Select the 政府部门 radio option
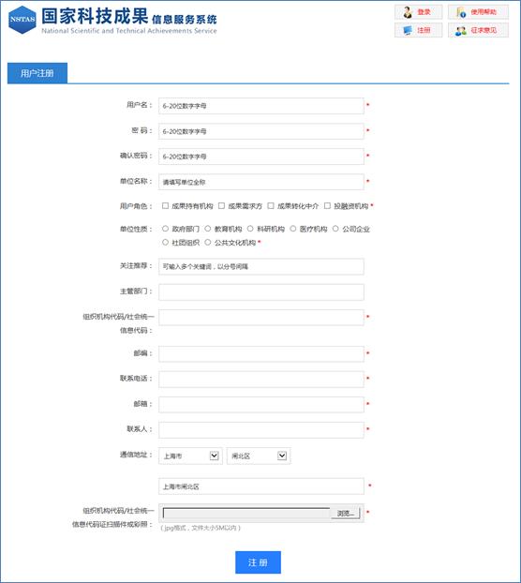 (x=165, y=229)
